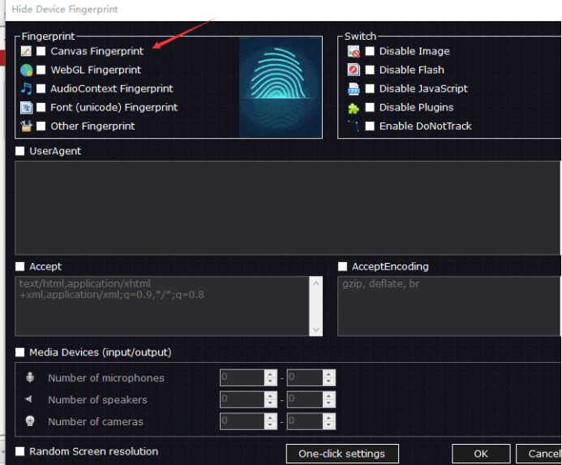Click the WebGL Fingerprint globe icon
562x465 pixels.
26,70
